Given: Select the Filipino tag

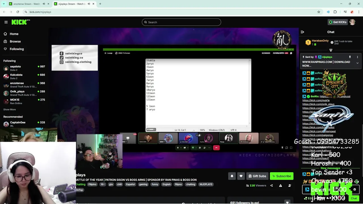Looking at the screenshot, I should (92, 184).
